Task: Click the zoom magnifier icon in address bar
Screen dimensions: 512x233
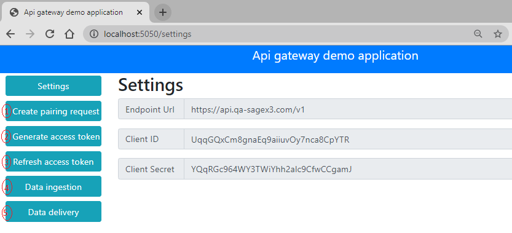Action: [x=478, y=34]
